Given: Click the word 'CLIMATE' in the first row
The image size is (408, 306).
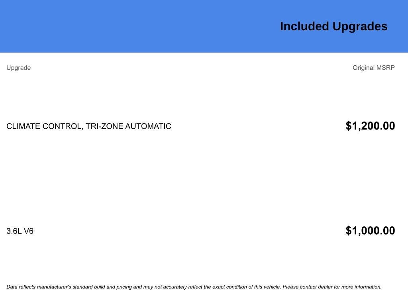Looking at the screenshot, I should click(23, 126).
